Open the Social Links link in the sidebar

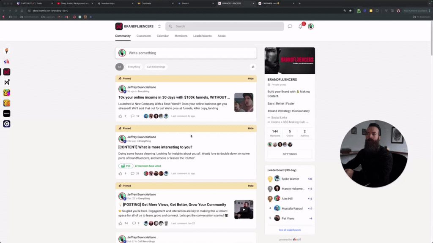click(279, 118)
